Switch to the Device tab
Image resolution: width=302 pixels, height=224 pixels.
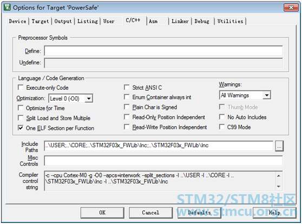[17, 21]
